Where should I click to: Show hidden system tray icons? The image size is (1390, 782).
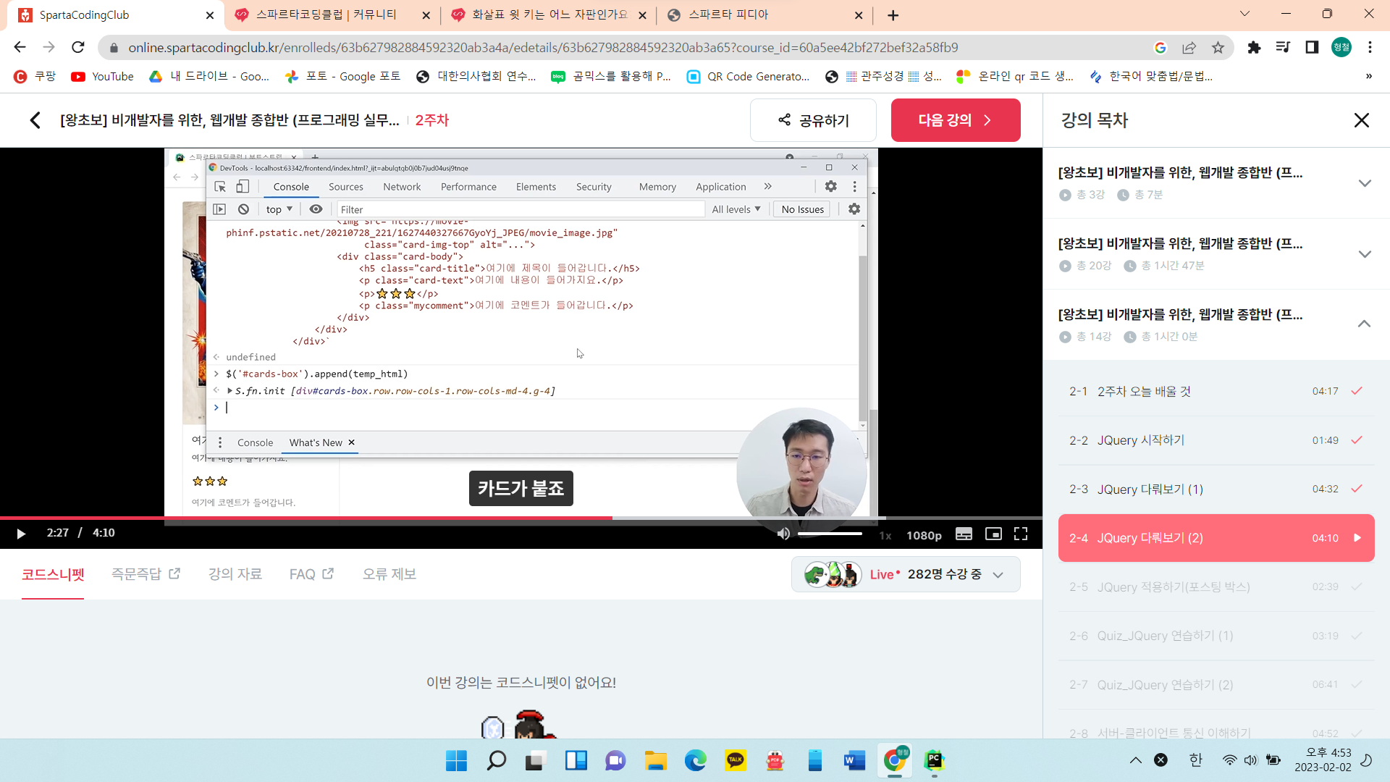[1135, 760]
